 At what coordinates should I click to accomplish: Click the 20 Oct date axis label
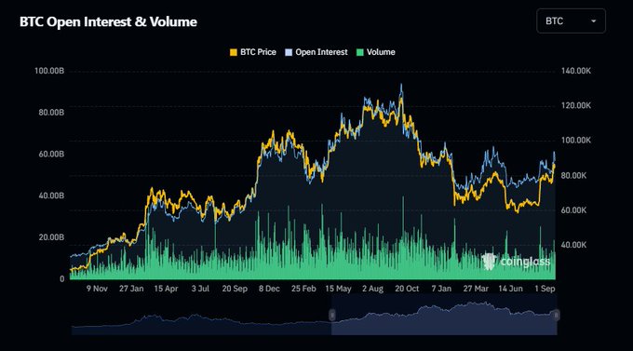(x=407, y=289)
